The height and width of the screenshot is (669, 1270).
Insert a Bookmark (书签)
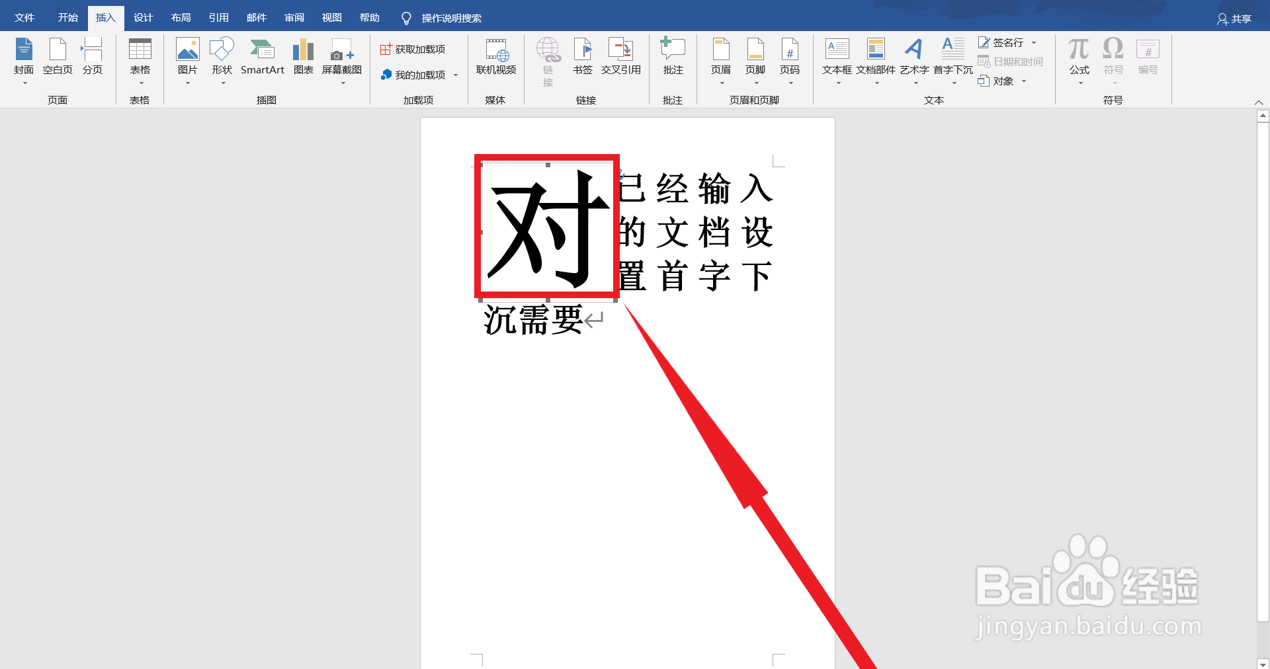(x=583, y=57)
